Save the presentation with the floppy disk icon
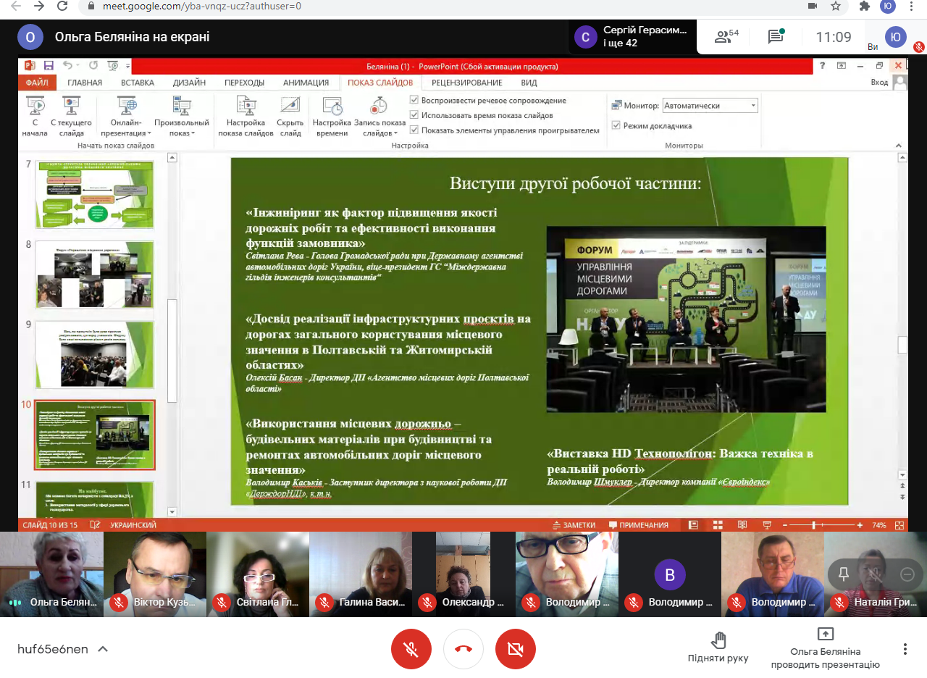927x678 pixels. click(49, 65)
